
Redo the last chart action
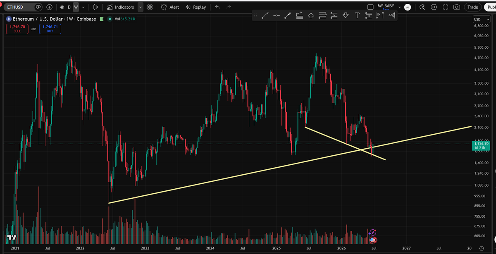pos(229,7)
